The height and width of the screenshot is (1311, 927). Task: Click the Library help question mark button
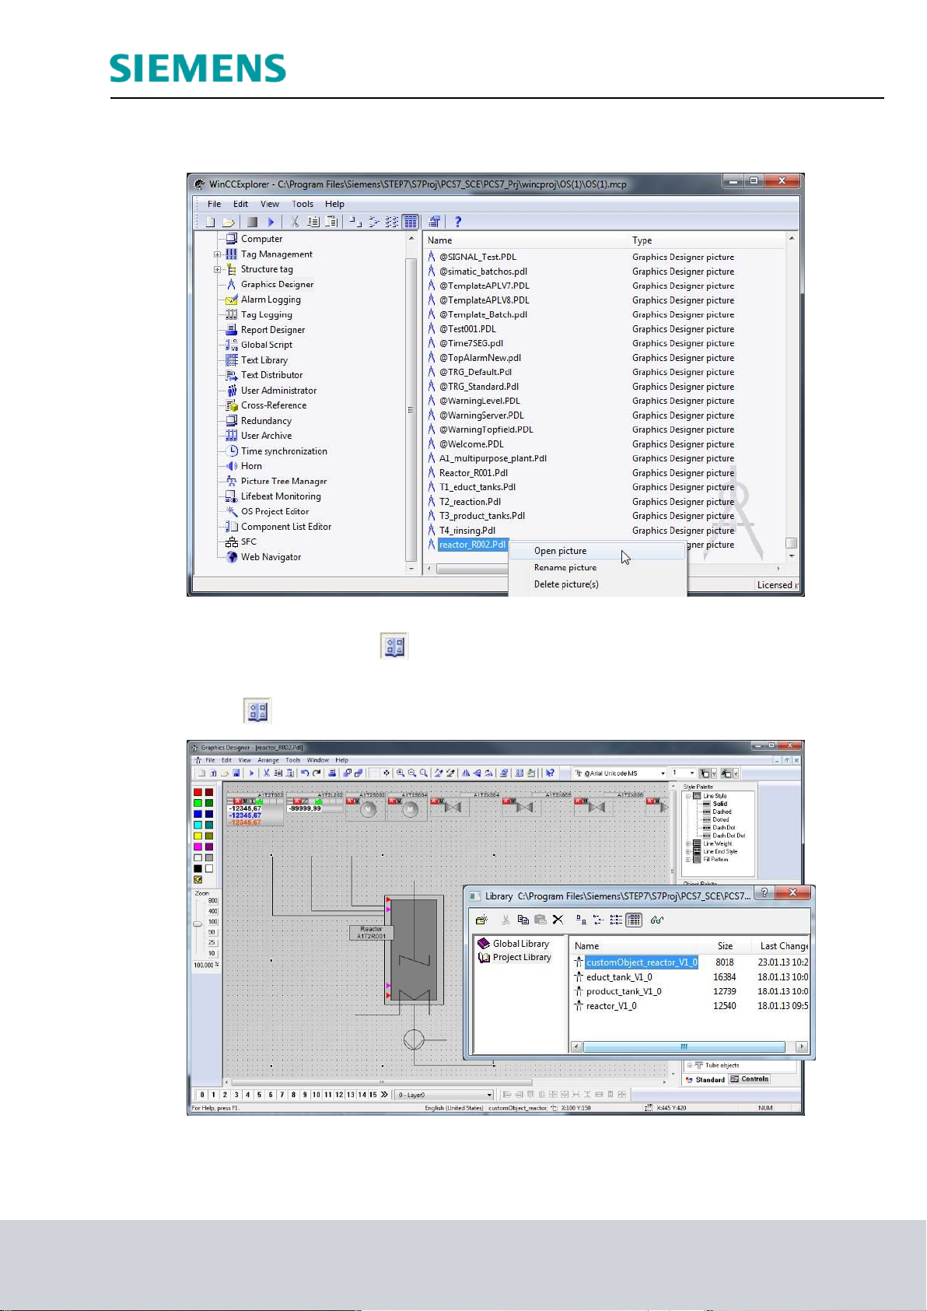click(x=764, y=893)
